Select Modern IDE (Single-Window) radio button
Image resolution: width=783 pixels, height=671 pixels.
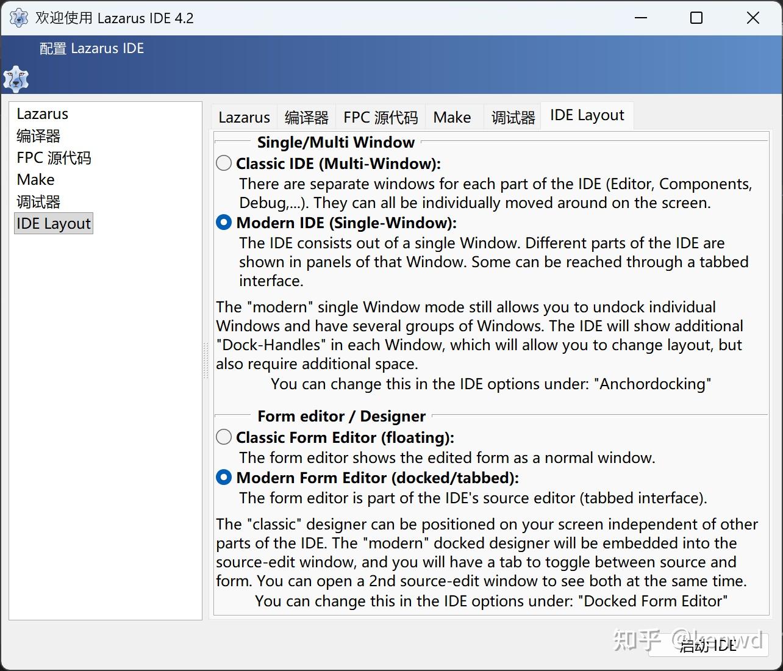pos(224,223)
